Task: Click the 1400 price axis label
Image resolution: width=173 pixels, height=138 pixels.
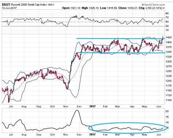Action: pos(169,42)
